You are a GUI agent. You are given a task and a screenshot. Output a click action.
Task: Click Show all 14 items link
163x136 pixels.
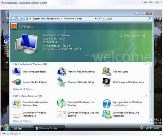pyautogui.click(x=23, y=89)
